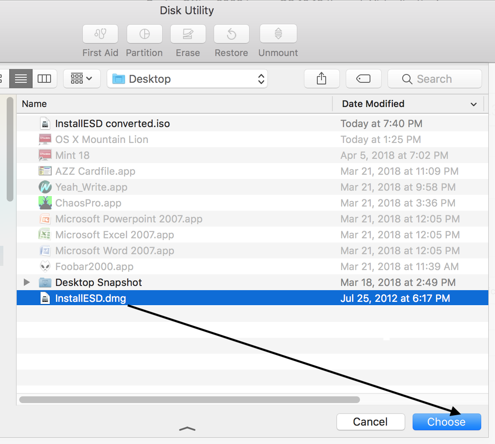Click the Search field
The width and height of the screenshot is (495, 444).
coord(435,79)
